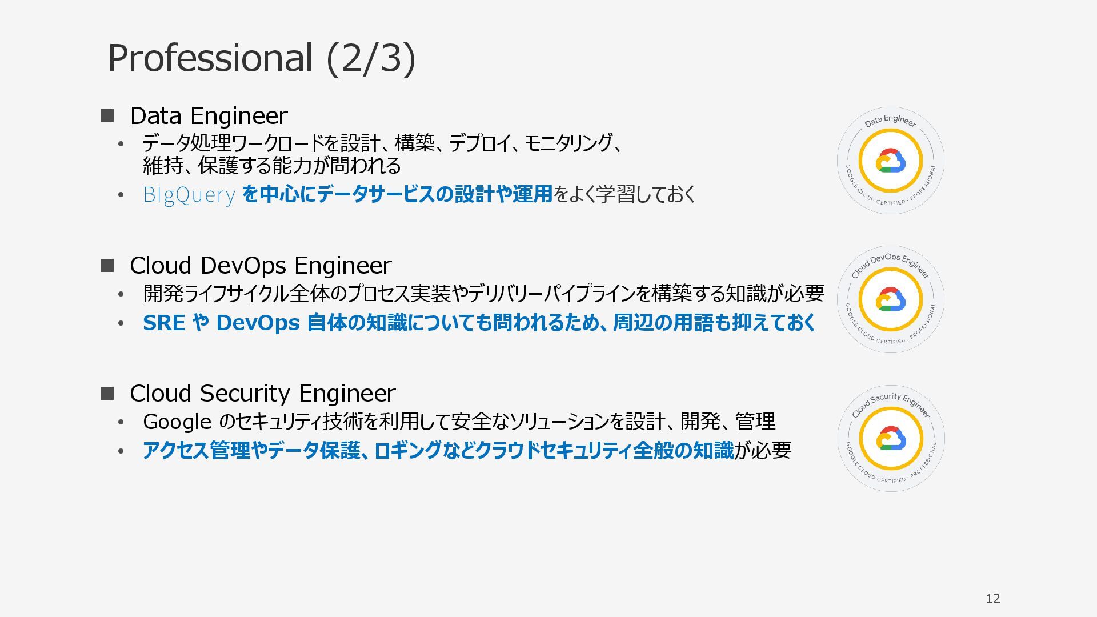Click the Data Engineer heading
The image size is (1097, 617).
pyautogui.click(x=209, y=116)
